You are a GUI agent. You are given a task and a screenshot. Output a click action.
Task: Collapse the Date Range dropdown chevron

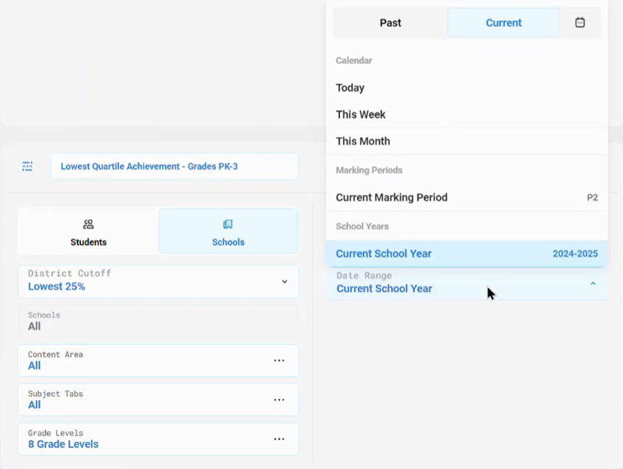tap(593, 283)
